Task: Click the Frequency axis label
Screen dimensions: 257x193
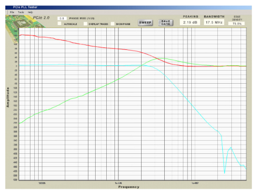Action: (128, 187)
